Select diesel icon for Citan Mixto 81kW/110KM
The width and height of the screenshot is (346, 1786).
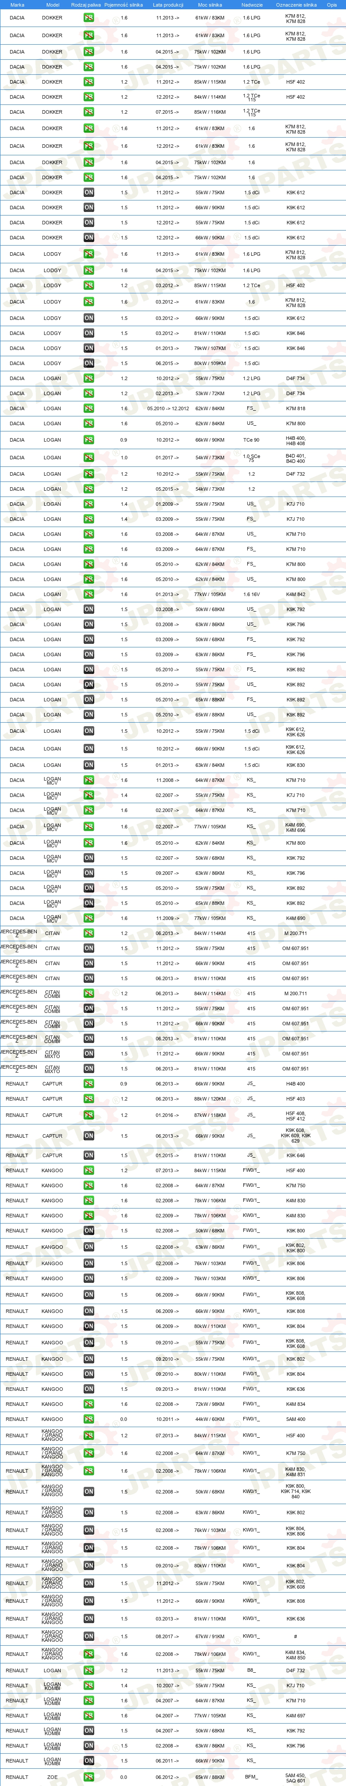(x=89, y=1068)
